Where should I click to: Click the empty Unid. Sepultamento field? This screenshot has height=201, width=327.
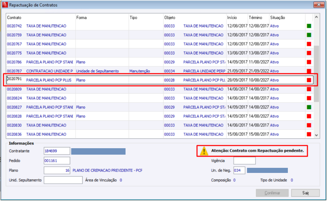63,180
